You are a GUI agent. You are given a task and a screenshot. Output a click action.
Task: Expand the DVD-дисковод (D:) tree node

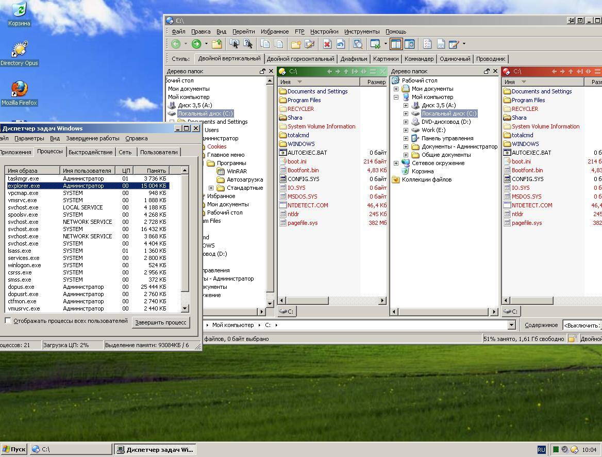tap(406, 122)
